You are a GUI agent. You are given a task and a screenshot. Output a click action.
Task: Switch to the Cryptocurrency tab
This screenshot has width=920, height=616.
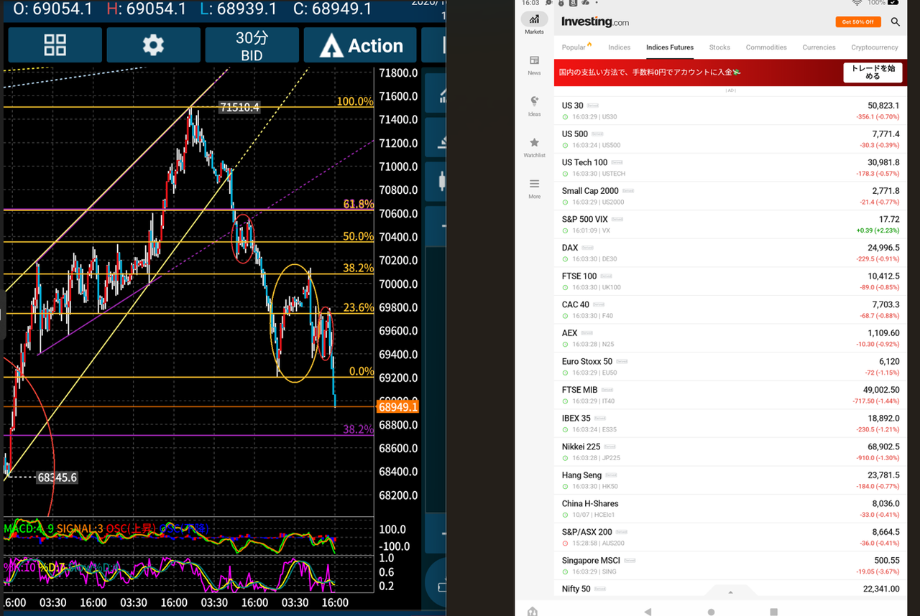coord(875,47)
